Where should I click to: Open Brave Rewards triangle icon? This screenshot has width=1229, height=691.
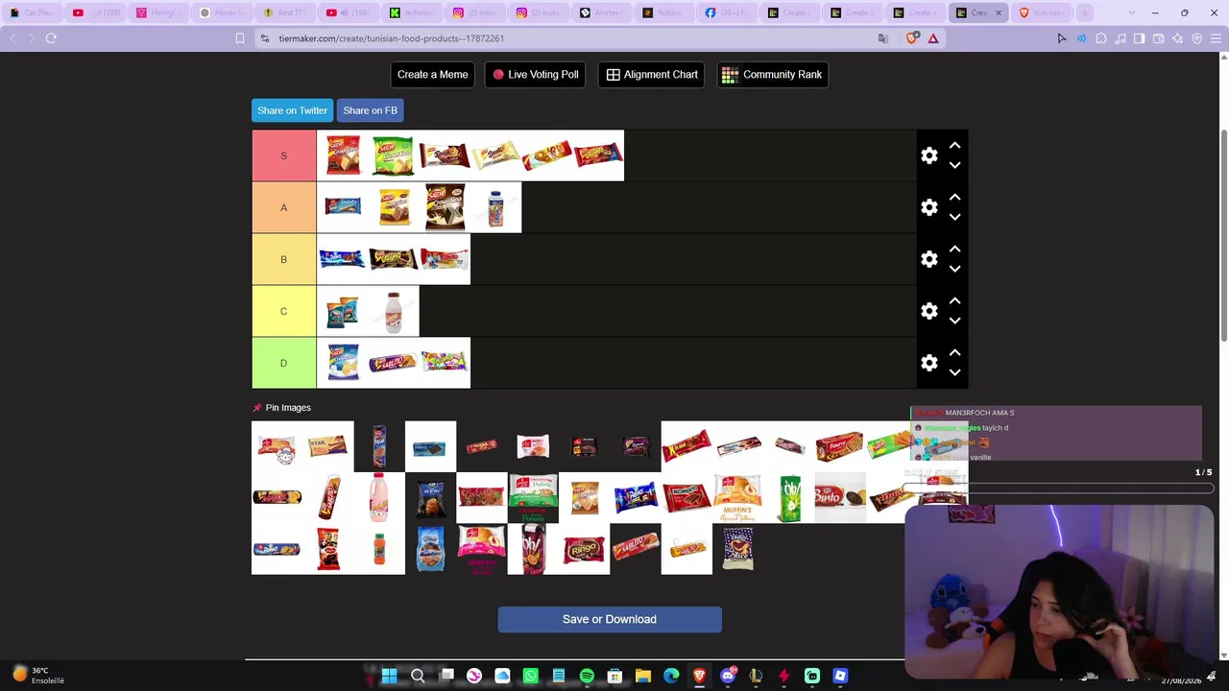tap(932, 38)
